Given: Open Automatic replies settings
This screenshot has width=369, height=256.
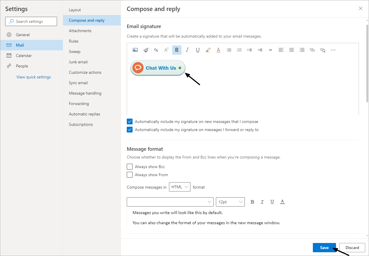Looking at the screenshot, I should coord(85,114).
